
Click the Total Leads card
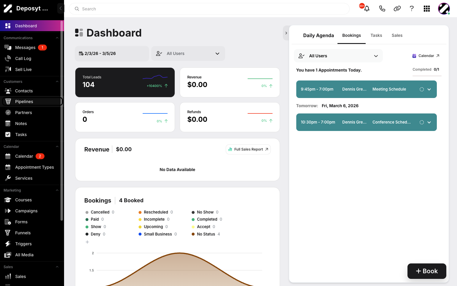[125, 82]
